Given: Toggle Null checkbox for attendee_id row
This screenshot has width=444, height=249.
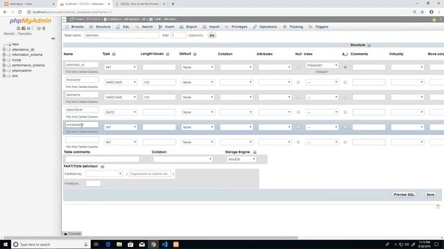Looking at the screenshot, I should coord(298,67).
